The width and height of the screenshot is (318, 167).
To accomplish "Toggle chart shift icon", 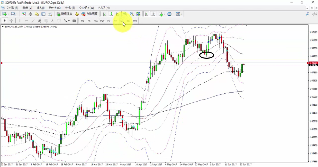I will [x=153, y=14].
